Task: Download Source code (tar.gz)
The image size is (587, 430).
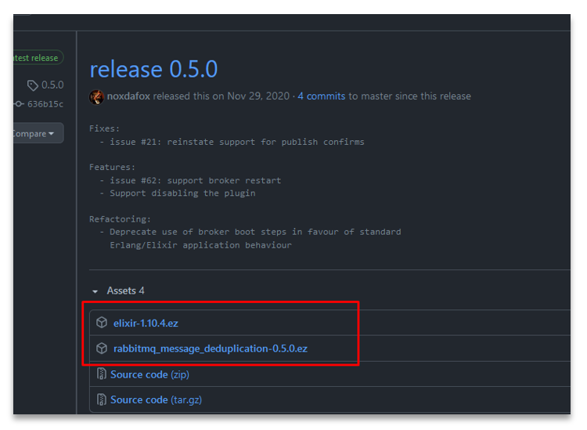Action: pyautogui.click(x=156, y=399)
